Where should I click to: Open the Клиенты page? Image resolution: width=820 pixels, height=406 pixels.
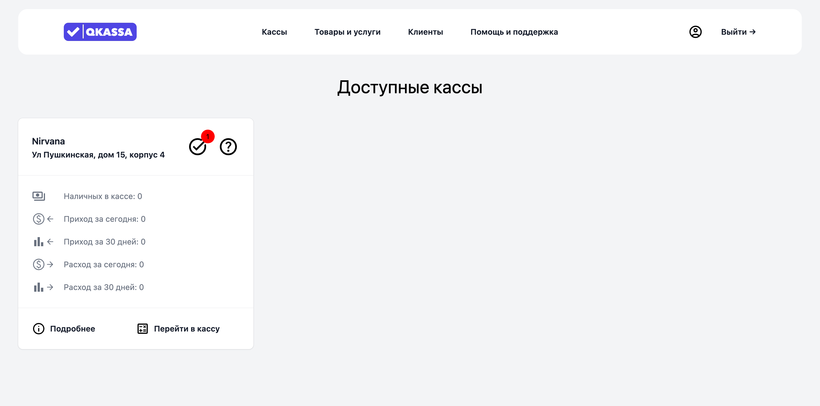tap(425, 32)
